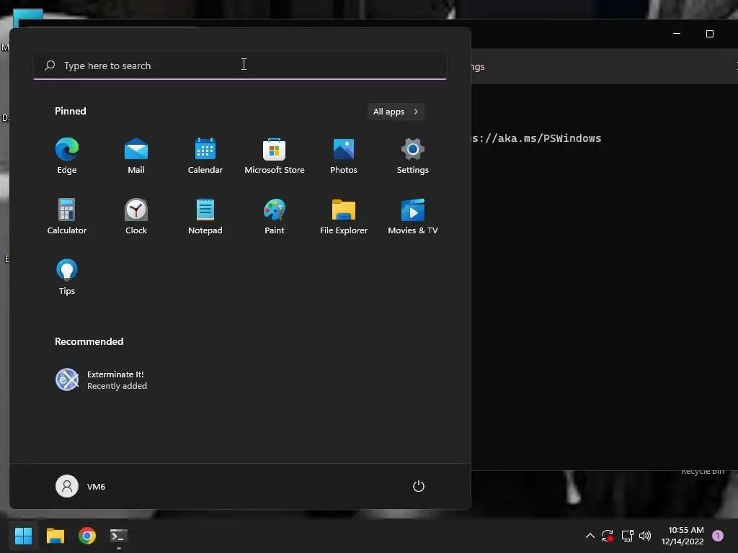Expand the All apps list
Screen dimensions: 738x553
(396, 112)
